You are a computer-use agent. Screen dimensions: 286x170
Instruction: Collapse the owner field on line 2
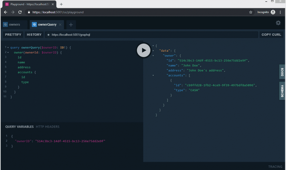(8, 52)
